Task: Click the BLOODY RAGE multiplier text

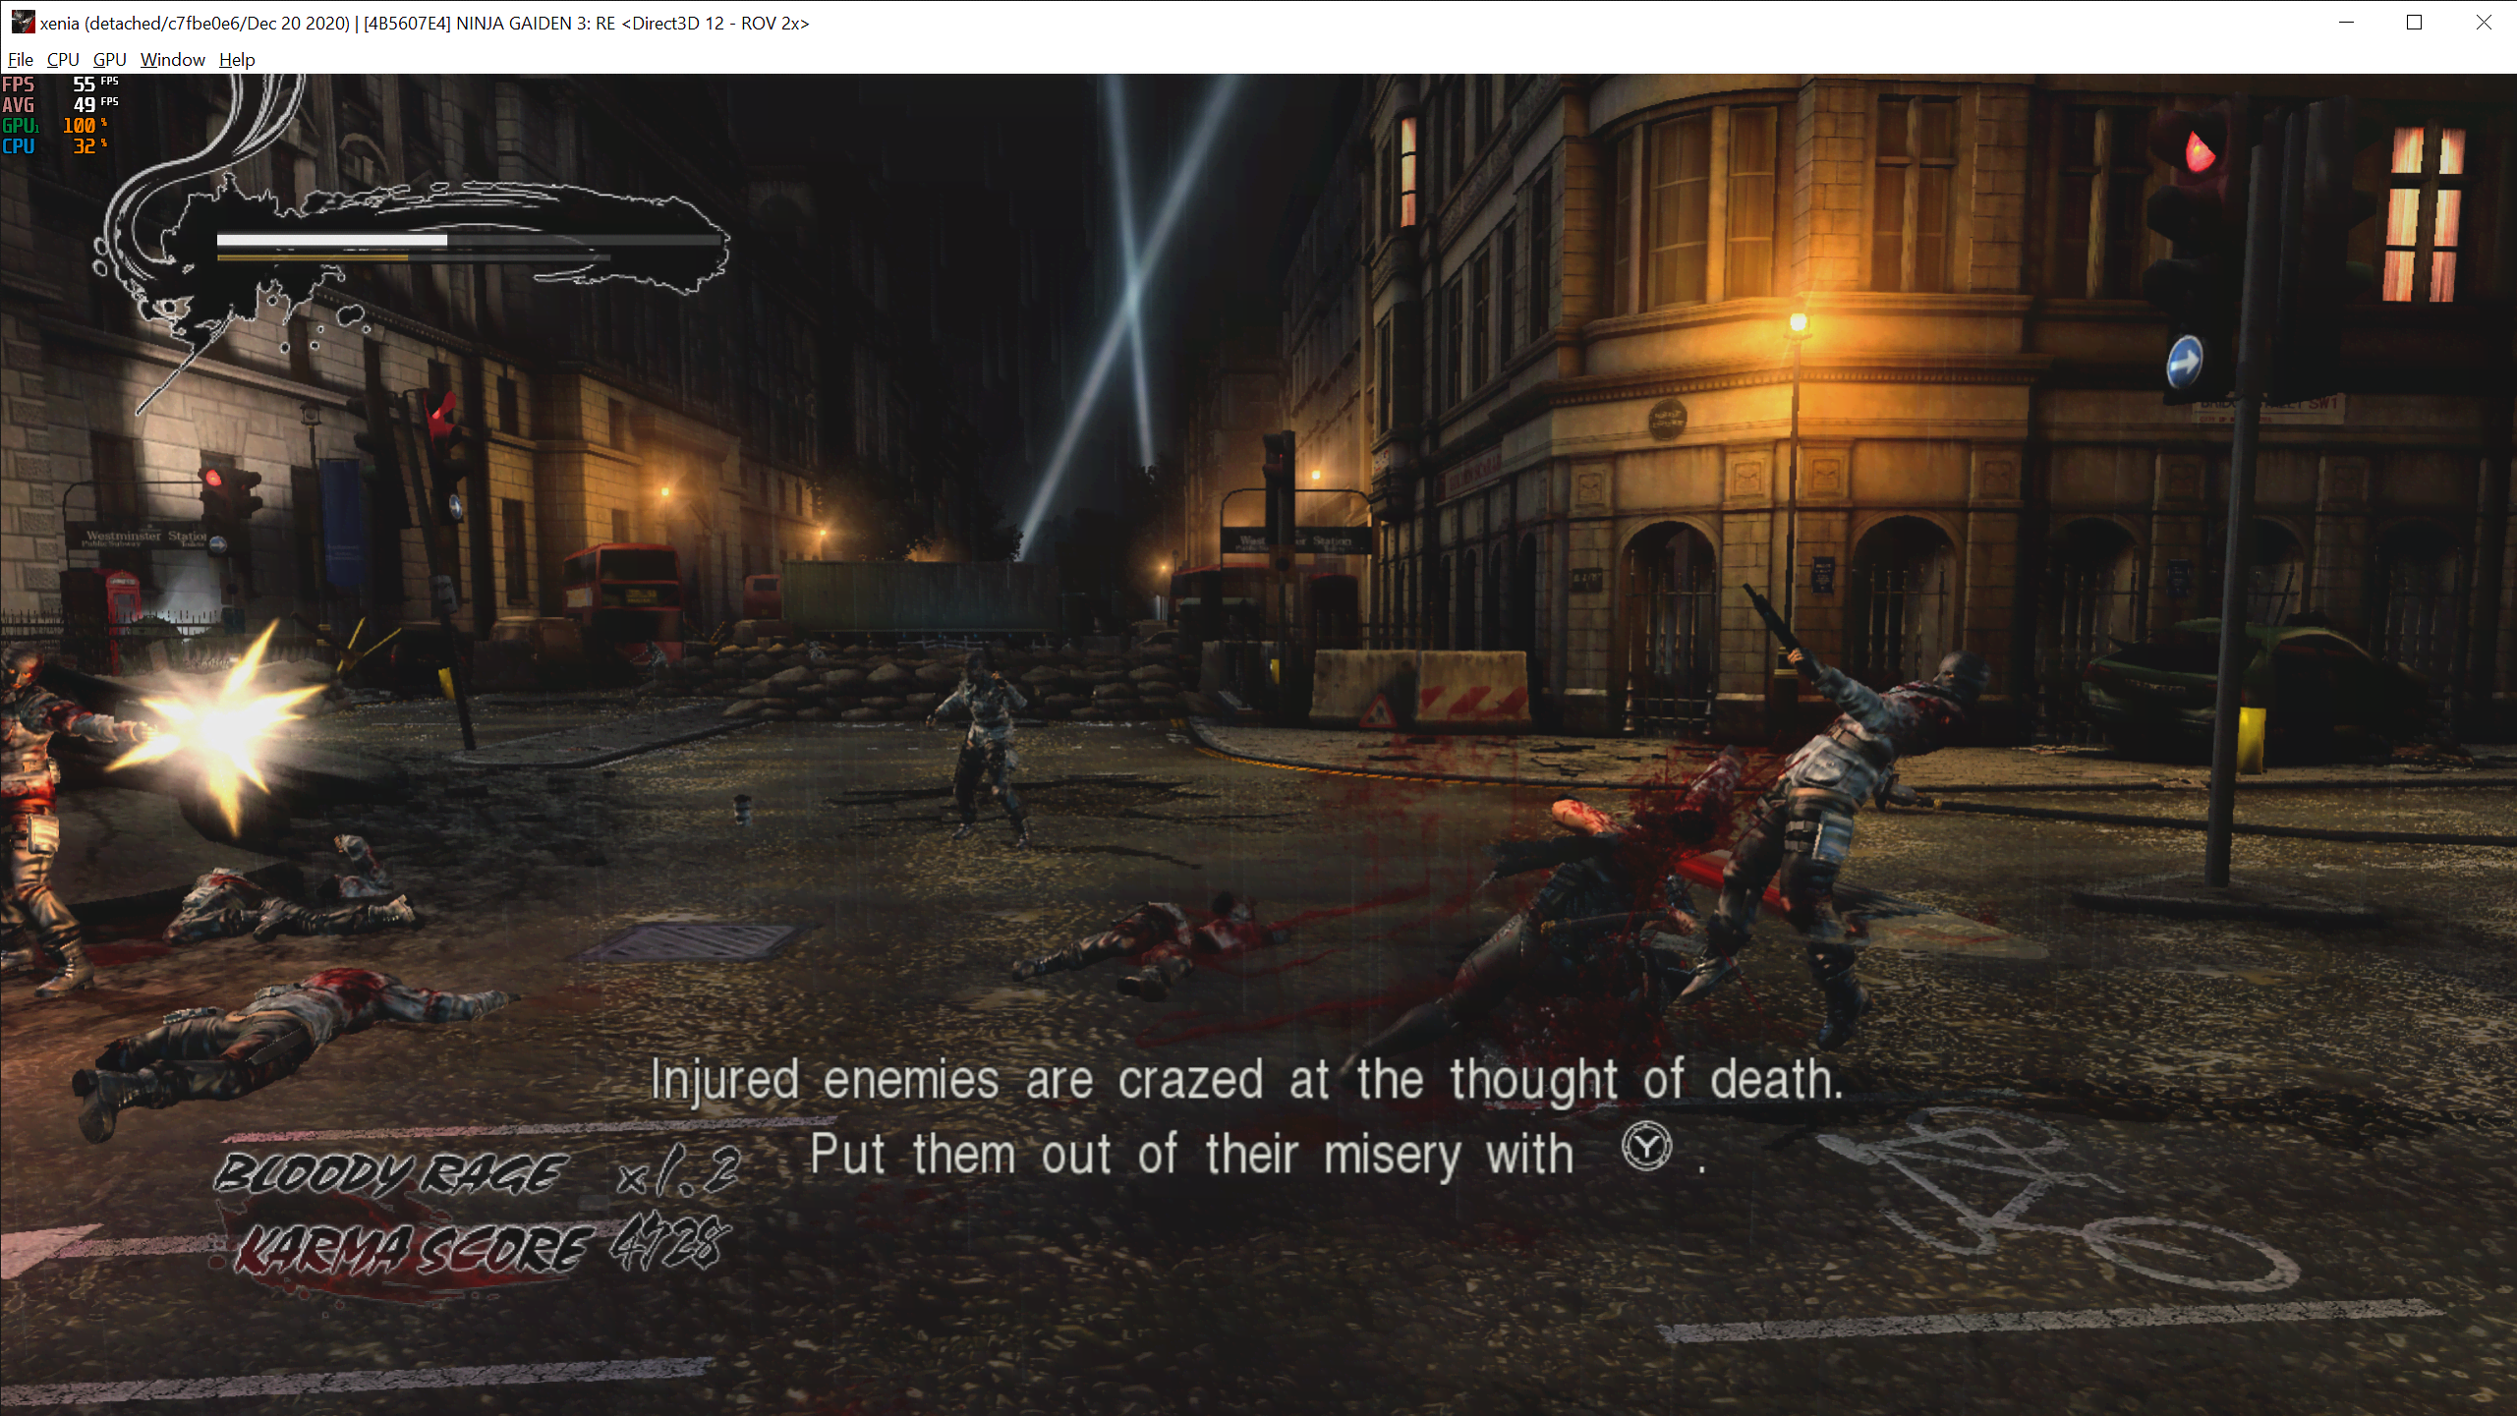Action: [478, 1173]
